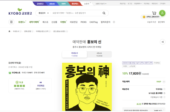Expand the 회원혜택 dropdown

[x=138, y=3]
